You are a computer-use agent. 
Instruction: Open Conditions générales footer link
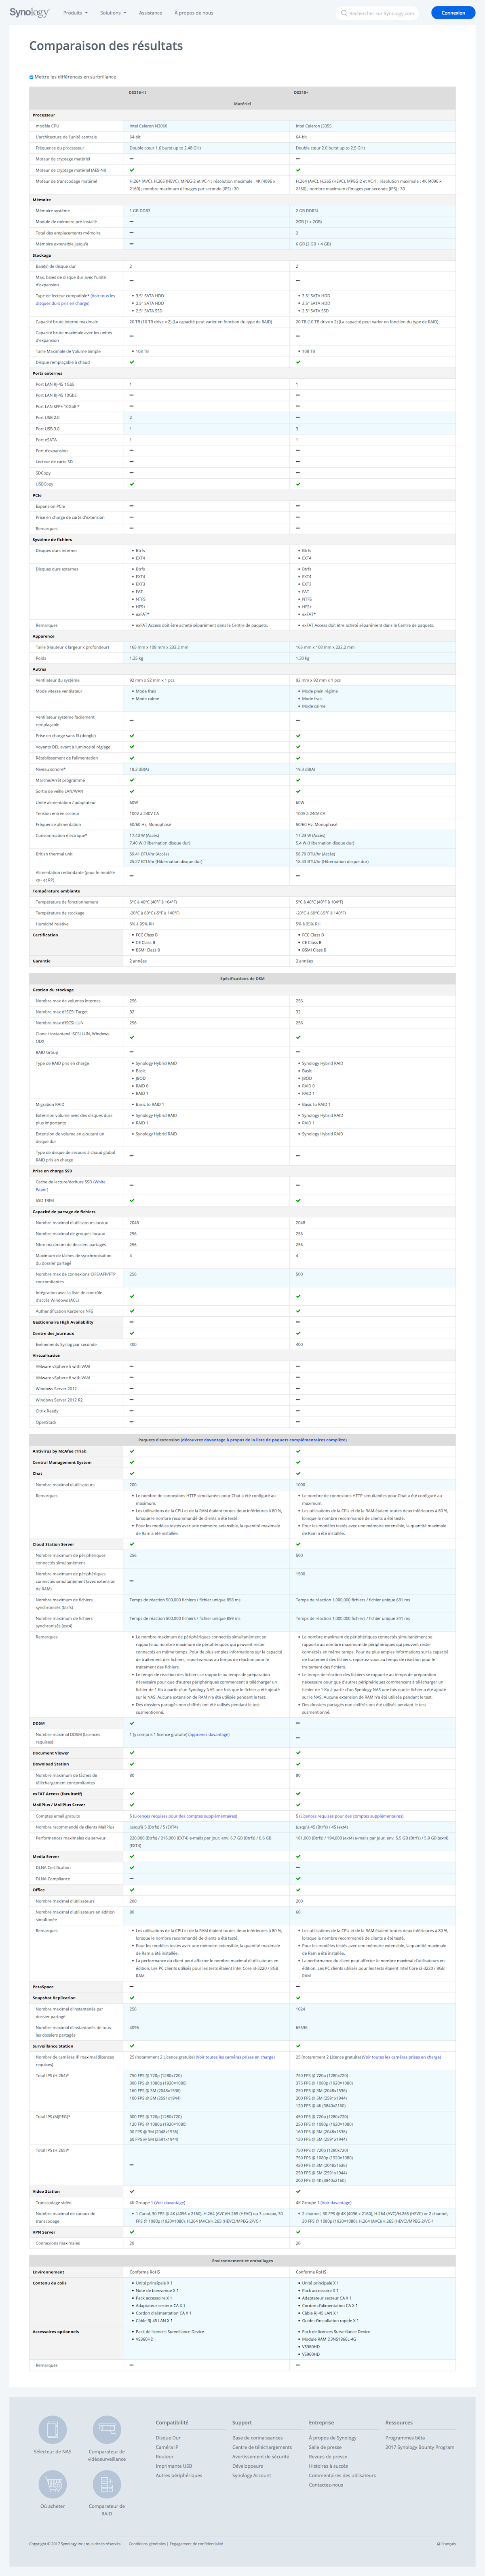click(147, 2544)
